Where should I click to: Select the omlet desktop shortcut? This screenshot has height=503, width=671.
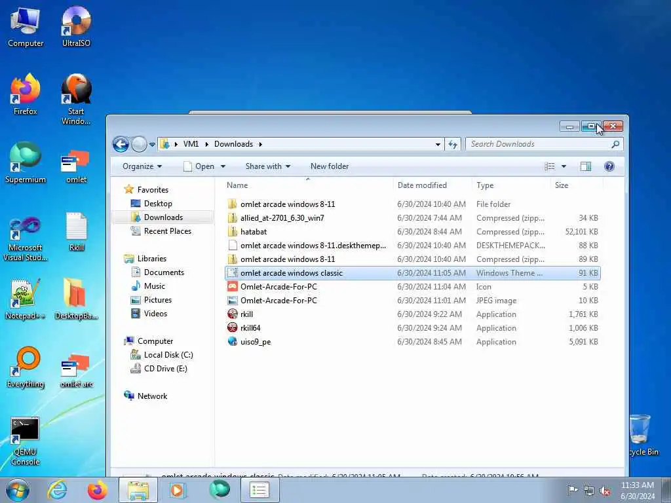coord(76,167)
